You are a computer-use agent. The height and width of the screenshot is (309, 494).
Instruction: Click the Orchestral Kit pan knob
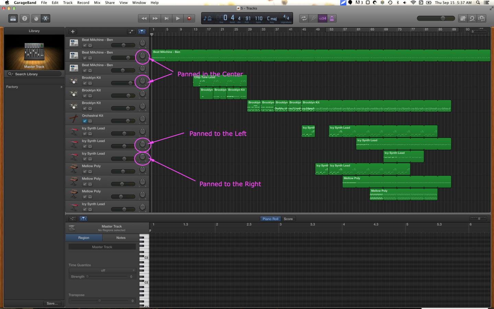[x=142, y=119]
